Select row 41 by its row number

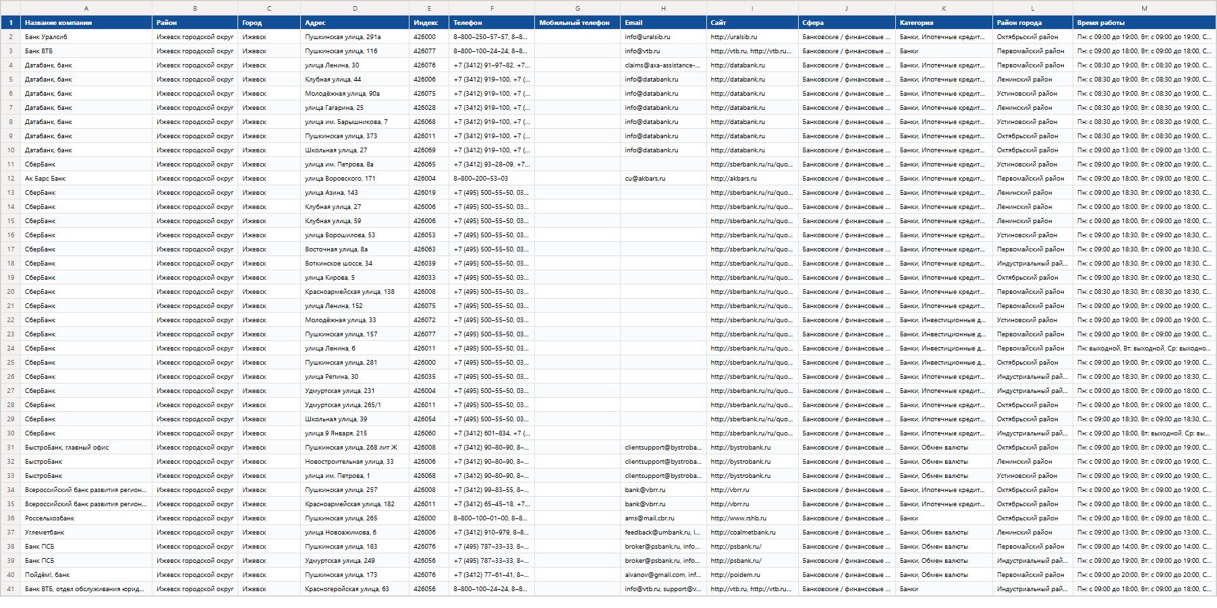[x=11, y=589]
